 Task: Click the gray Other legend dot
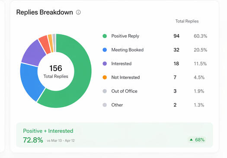(x=105, y=105)
